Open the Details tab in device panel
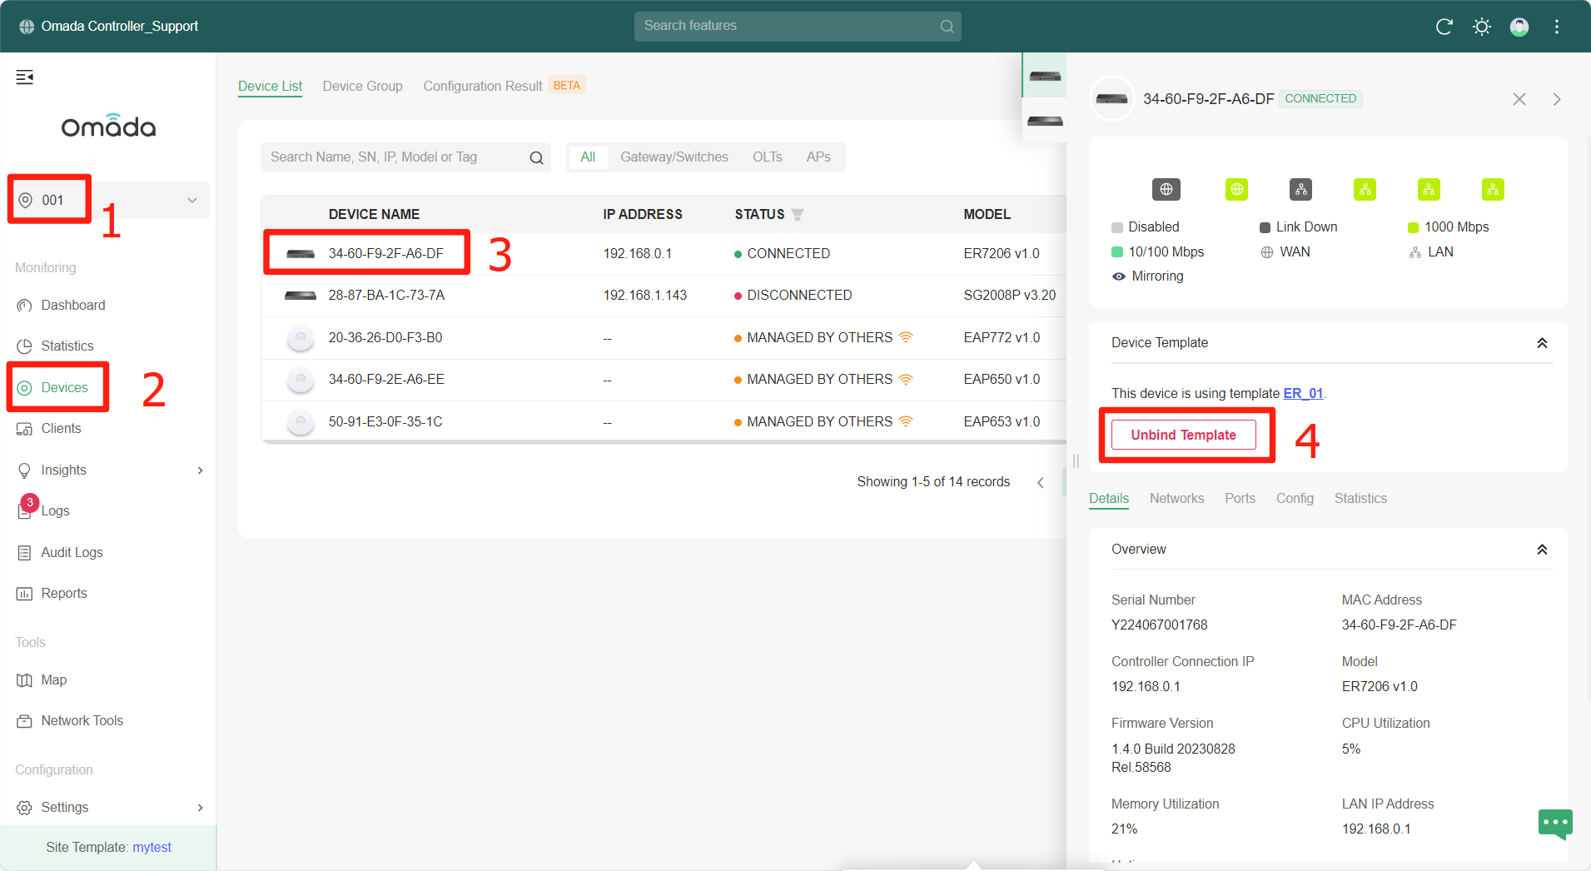1591x871 pixels. (1109, 498)
